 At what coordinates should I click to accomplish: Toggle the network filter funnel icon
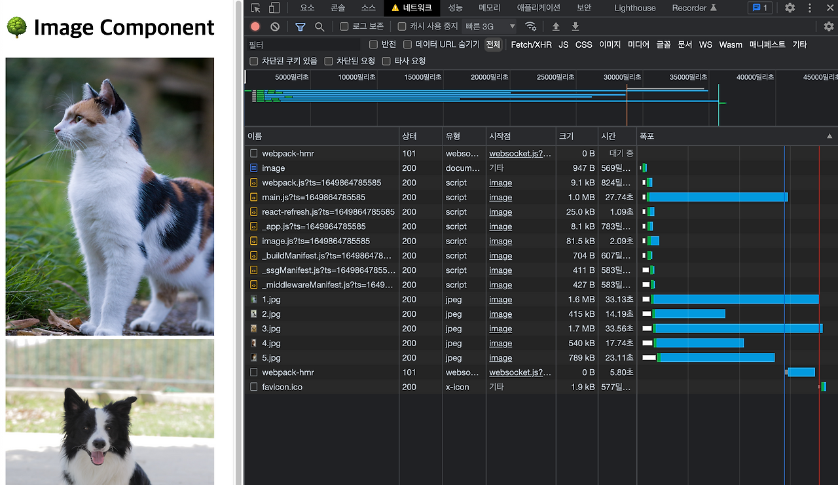pos(300,27)
